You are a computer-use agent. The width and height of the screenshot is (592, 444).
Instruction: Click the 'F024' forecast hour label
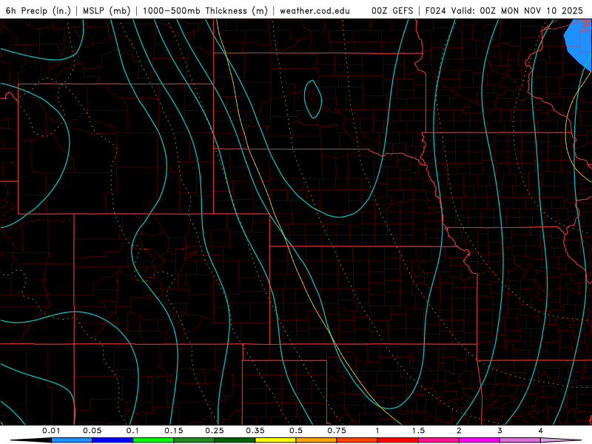437,10
